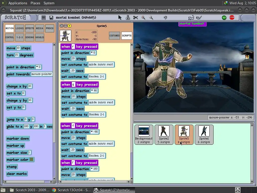The height and width of the screenshot is (193, 257).
Task: Click blocks palette vertical scrollbar down arrow
Action: 54,179
